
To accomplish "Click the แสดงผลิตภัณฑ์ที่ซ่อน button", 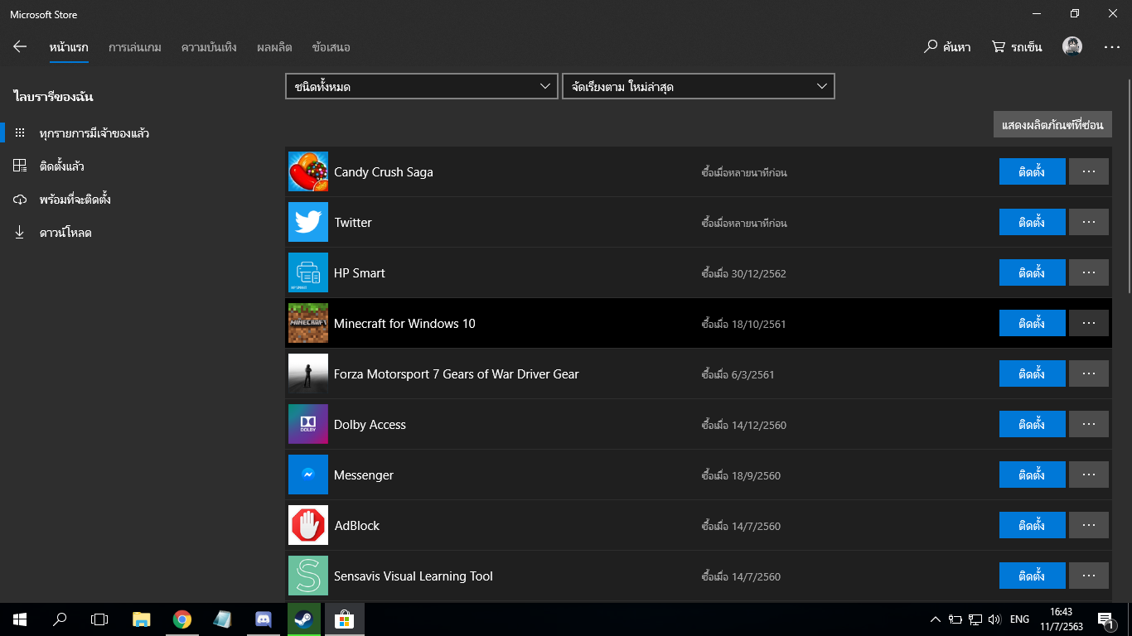I will pyautogui.click(x=1052, y=124).
